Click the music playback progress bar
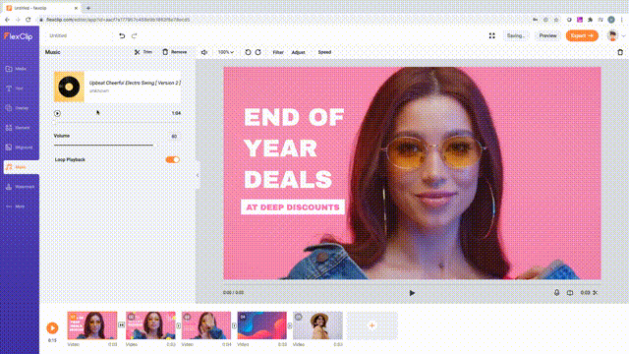The image size is (629, 354). (x=117, y=122)
